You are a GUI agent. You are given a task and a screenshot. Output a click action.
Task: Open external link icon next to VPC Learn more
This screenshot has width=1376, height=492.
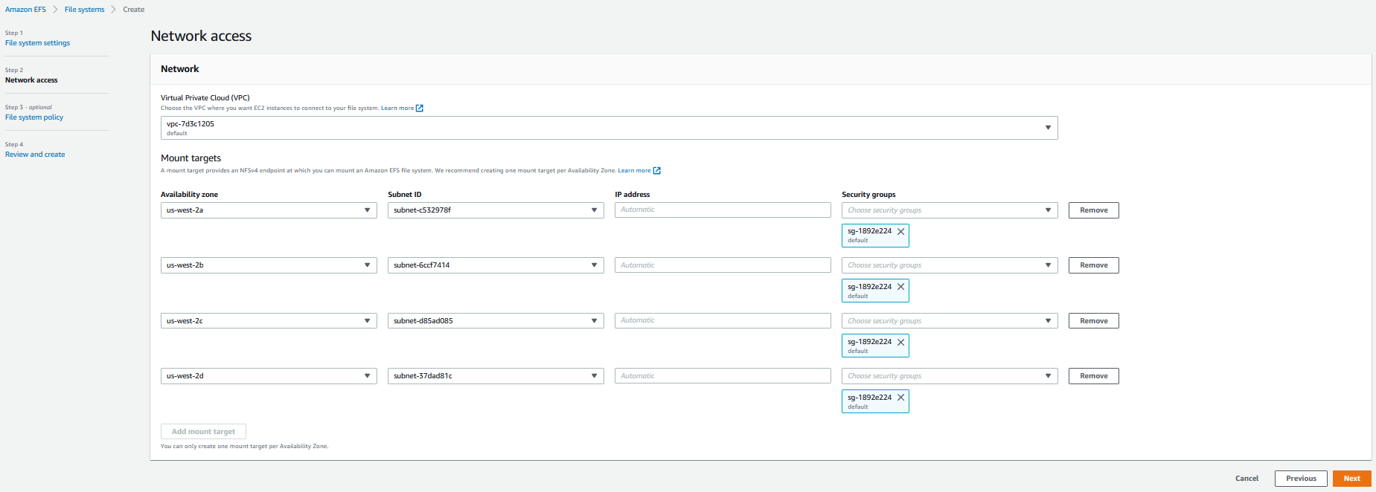tap(420, 109)
